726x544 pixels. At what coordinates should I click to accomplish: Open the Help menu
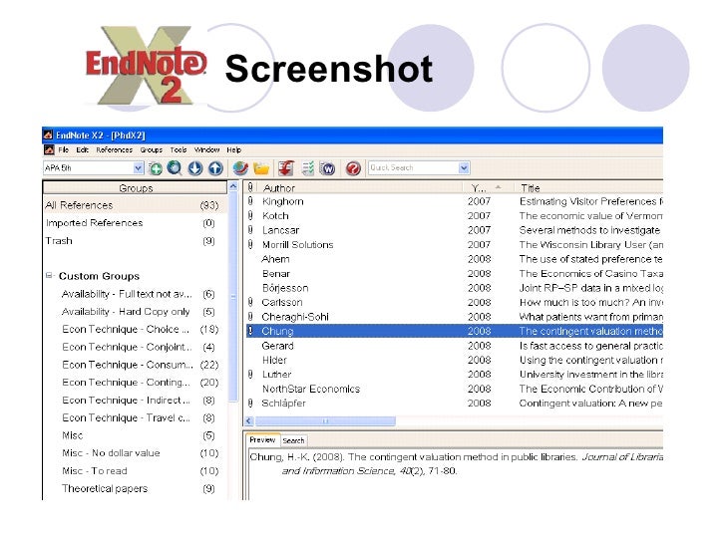click(233, 149)
